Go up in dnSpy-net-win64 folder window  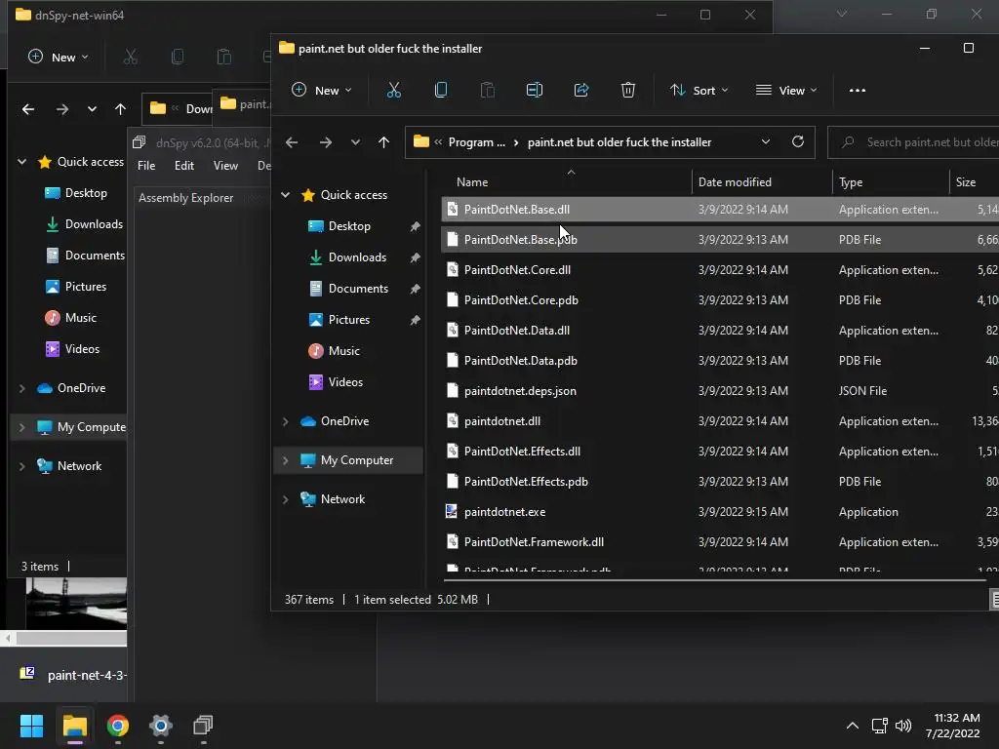(x=120, y=109)
